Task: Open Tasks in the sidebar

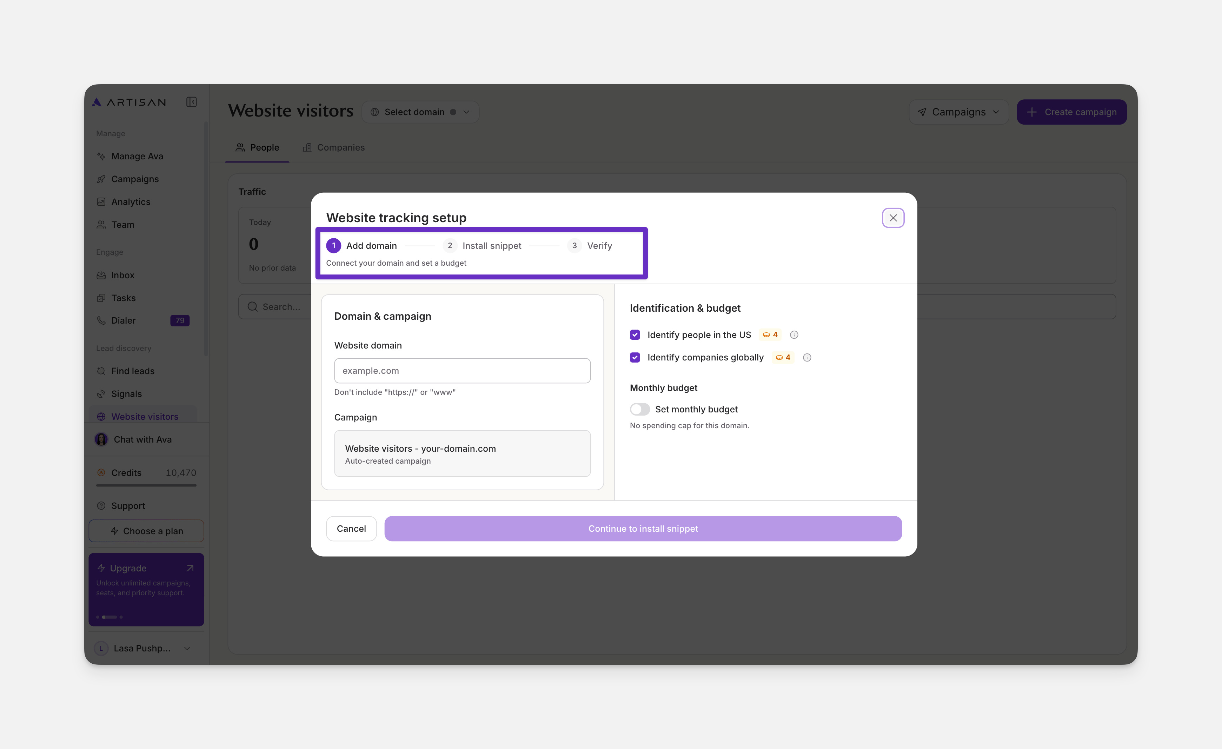Action: coord(143,298)
